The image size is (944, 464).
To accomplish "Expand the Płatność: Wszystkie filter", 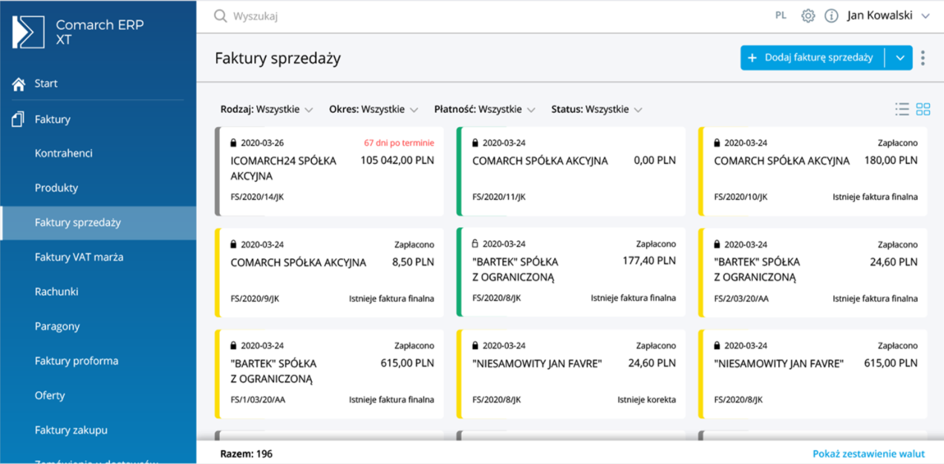I will click(485, 109).
